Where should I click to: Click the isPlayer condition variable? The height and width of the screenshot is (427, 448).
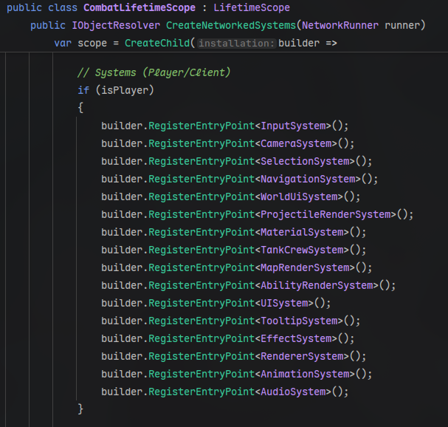pyautogui.click(x=125, y=90)
